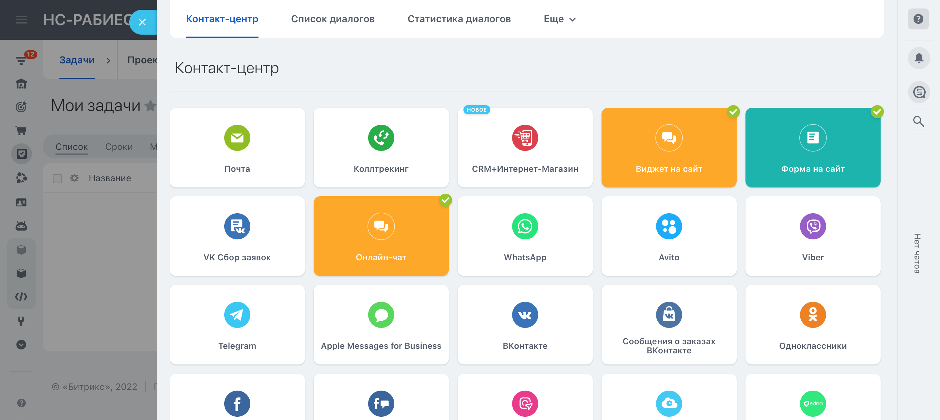Open the WhatsApp channel card
Image resolution: width=940 pixels, height=420 pixels.
point(525,236)
